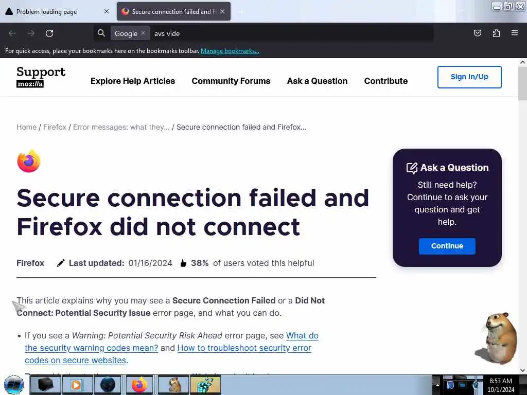The height and width of the screenshot is (395, 527).
Task: Close the Problem loading page tab
Action: click(x=107, y=11)
